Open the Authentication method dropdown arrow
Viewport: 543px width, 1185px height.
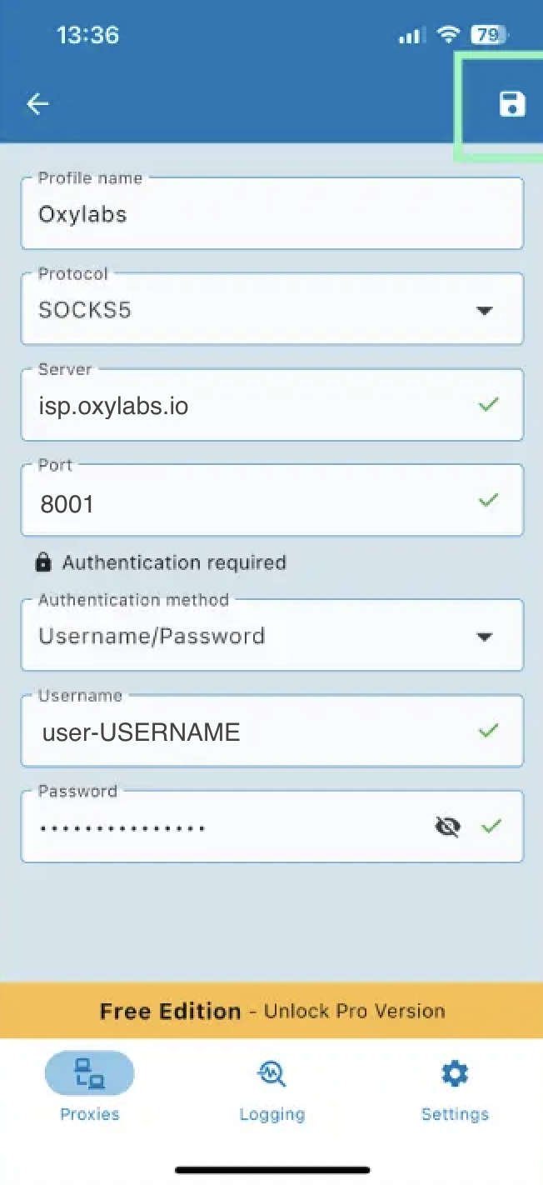click(x=484, y=637)
